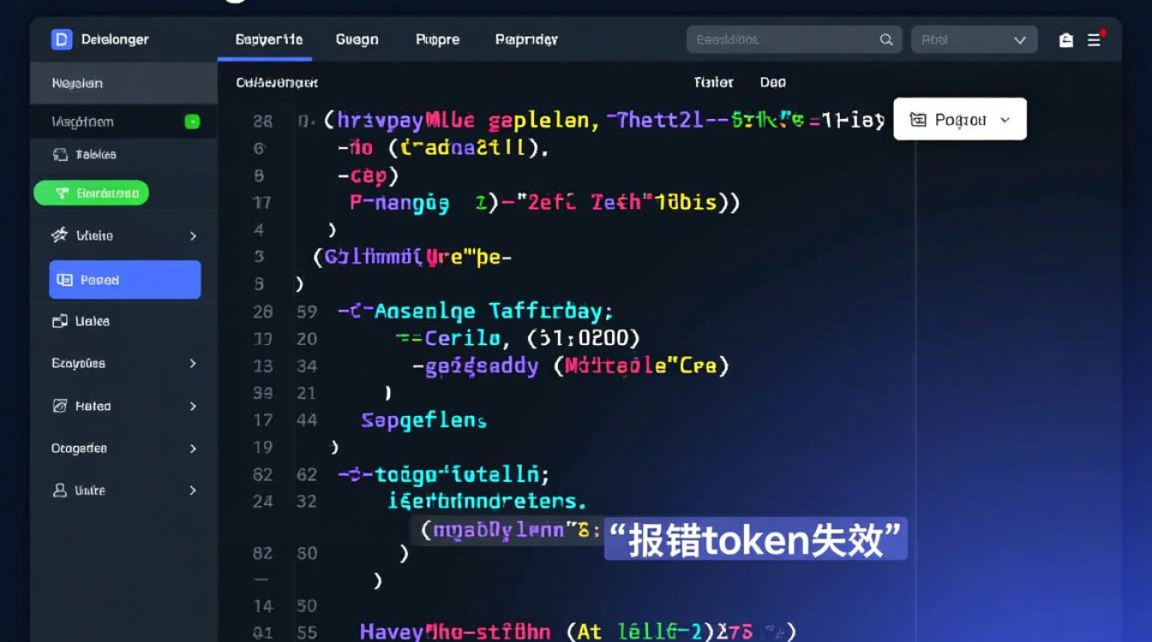Image resolution: width=1152 pixels, height=642 pixels.
Task: Click the person icon beside Uatre
Action: coord(60,490)
